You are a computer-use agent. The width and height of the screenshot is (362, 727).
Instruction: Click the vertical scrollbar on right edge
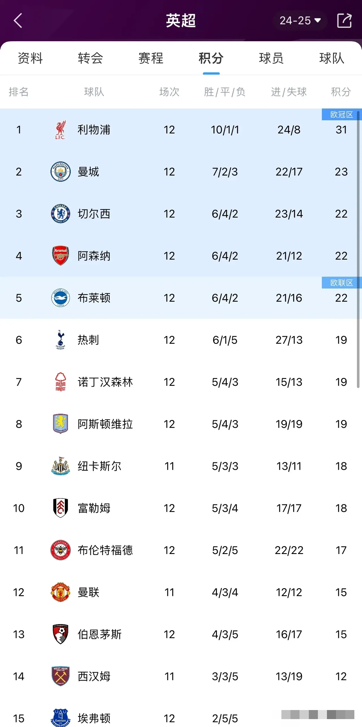pos(358,249)
